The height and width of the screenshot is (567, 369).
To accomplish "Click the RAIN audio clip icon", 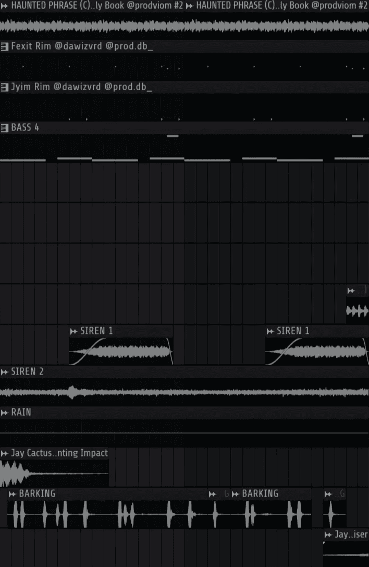I will click(x=4, y=413).
